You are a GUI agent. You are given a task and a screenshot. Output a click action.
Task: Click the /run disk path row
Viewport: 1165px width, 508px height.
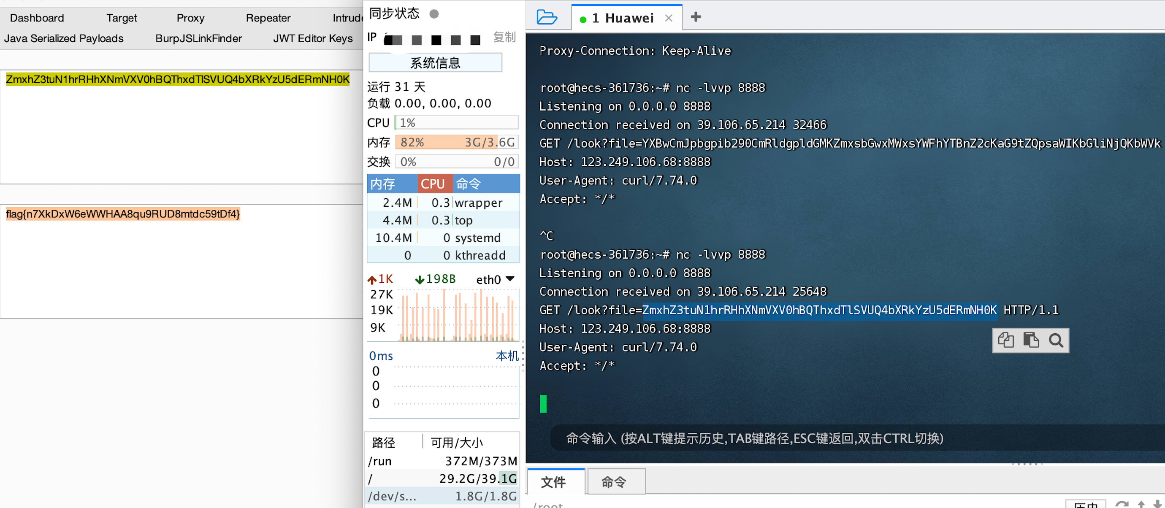[x=443, y=461]
